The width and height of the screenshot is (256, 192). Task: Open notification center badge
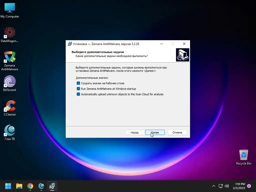pos(249,186)
